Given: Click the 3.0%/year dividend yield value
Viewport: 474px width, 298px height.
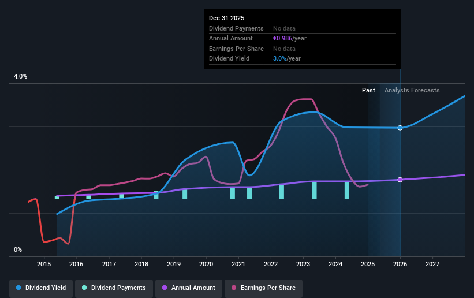Looking at the screenshot, I should (x=286, y=59).
